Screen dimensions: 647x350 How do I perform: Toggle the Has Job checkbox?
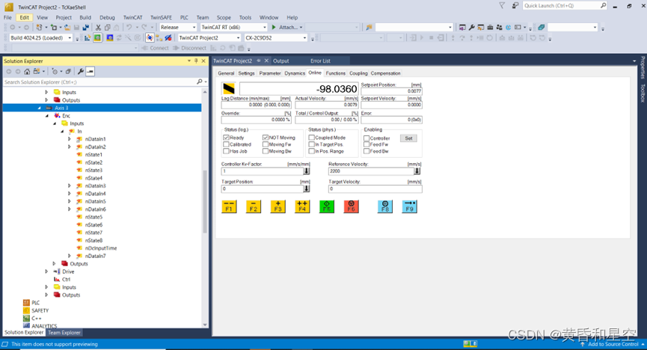(226, 151)
